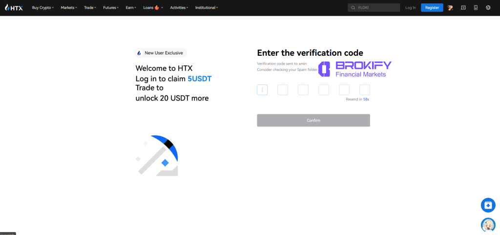Screen dimensions: 500x235
Task: Open the Earn menu
Action: pyautogui.click(x=130, y=8)
